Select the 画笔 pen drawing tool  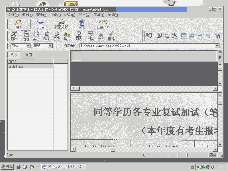pyautogui.click(x=111, y=36)
